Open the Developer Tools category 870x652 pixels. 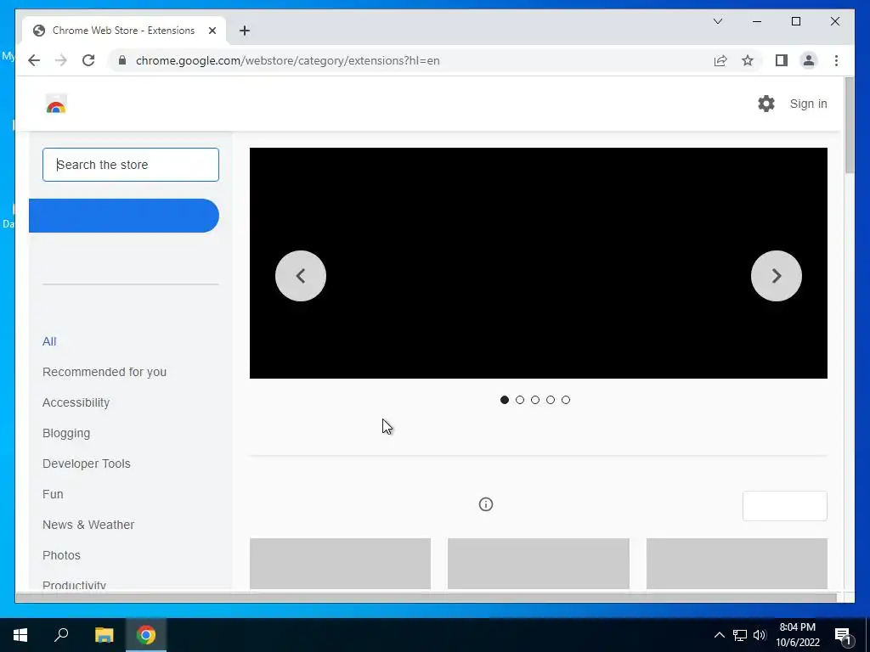point(87,464)
